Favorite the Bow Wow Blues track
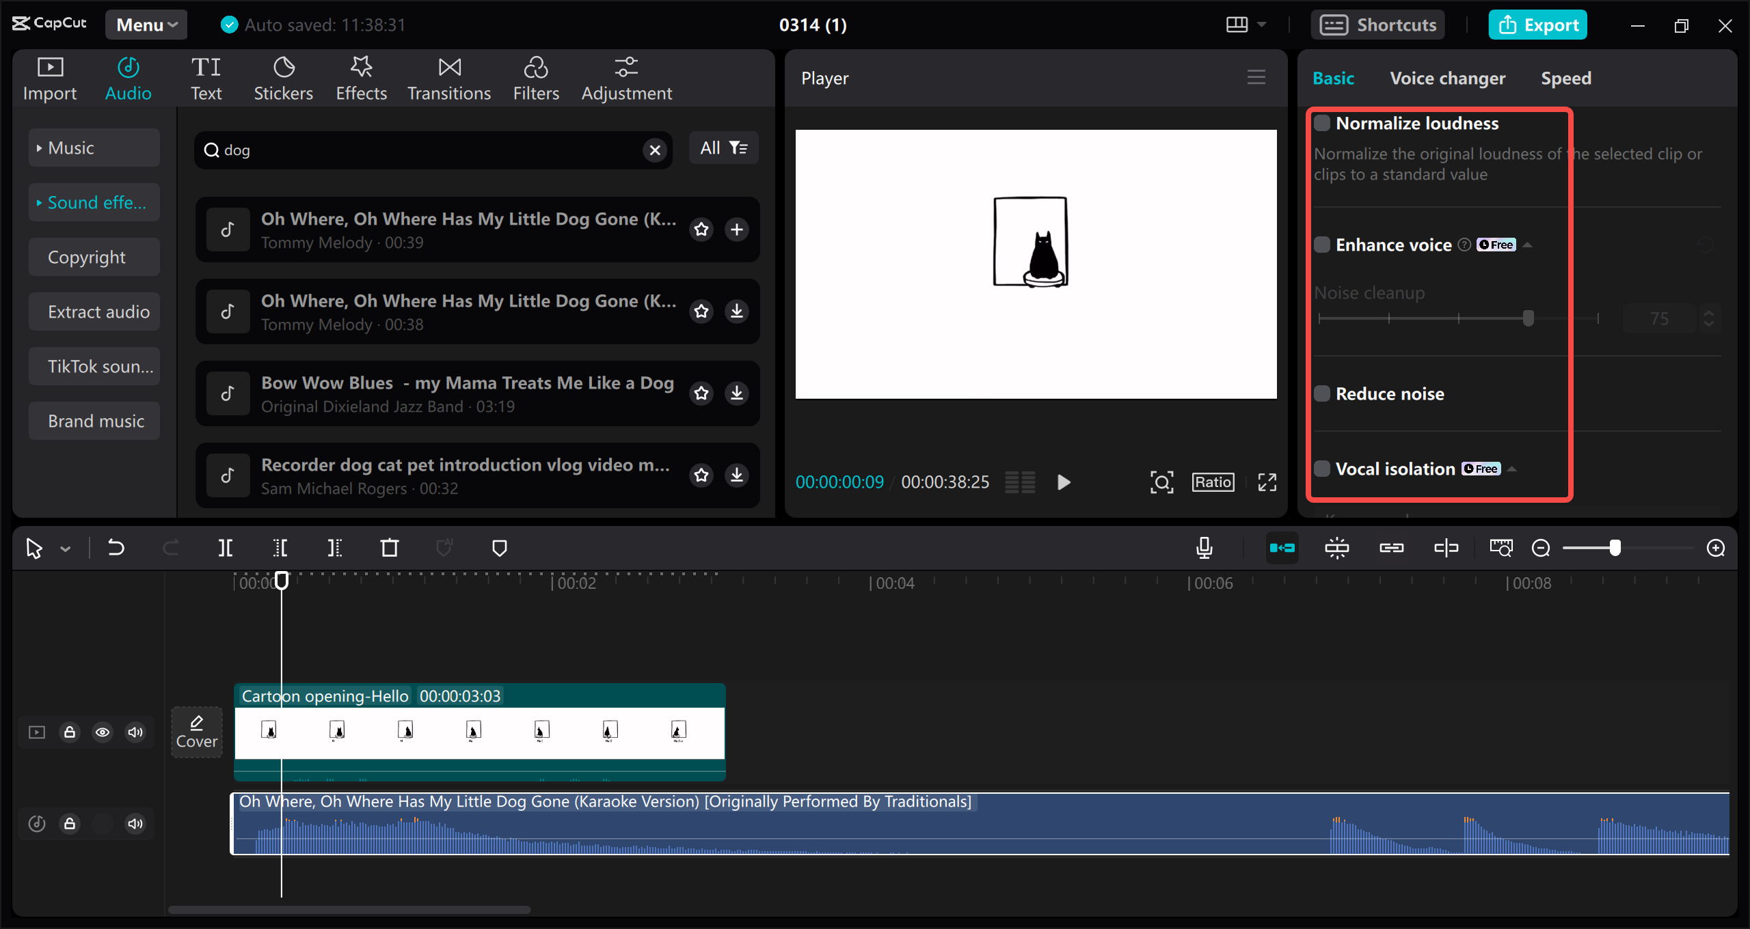 pyautogui.click(x=701, y=393)
